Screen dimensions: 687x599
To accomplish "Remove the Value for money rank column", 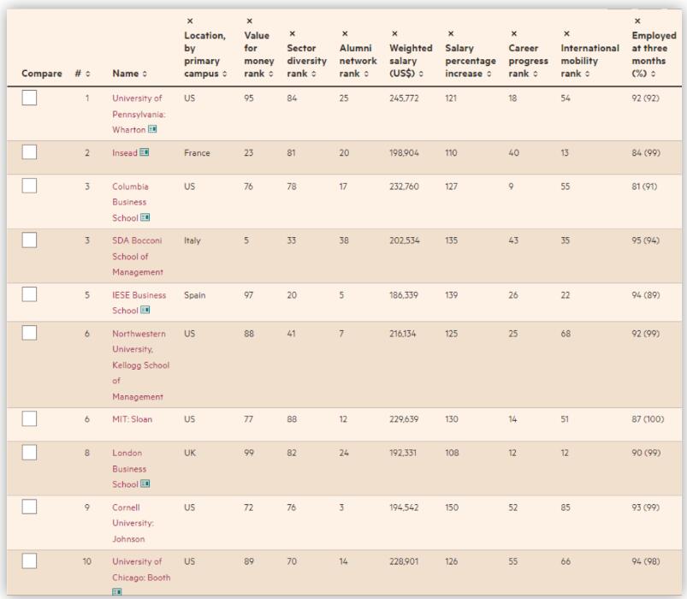I will click(x=249, y=21).
